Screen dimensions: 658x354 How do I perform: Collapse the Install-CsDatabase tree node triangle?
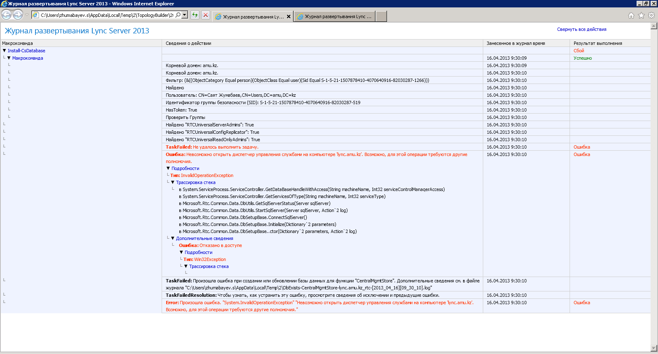(5, 51)
